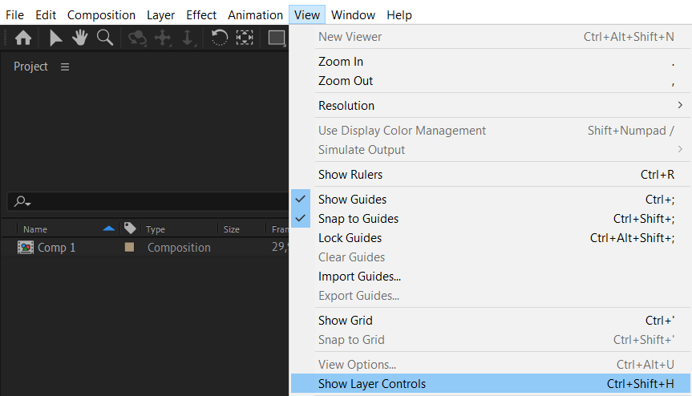The width and height of the screenshot is (692, 396).
Task: Select the Zoom magnifier tool
Action: click(x=104, y=37)
